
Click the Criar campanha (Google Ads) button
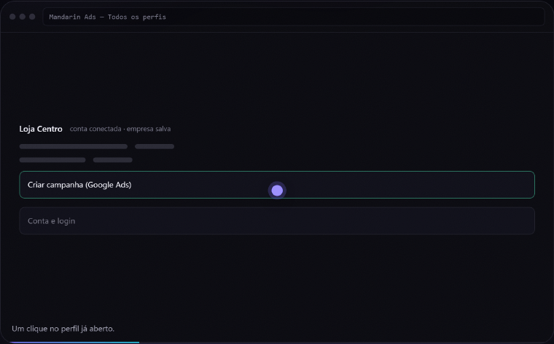click(277, 185)
